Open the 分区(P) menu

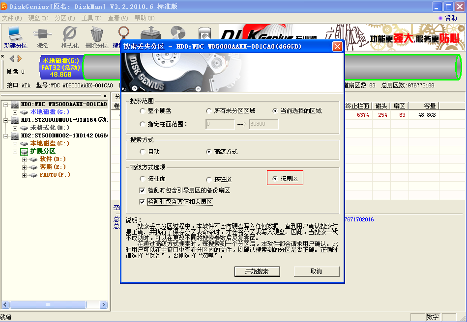coord(65,18)
